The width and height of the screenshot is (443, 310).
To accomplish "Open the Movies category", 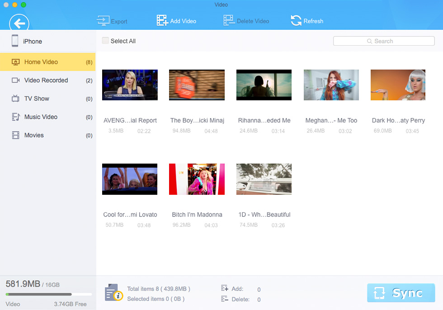I will 48,135.
